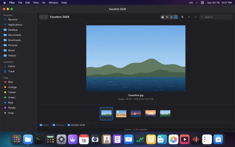
Task: Open the File menu
Action: coord(20,3)
